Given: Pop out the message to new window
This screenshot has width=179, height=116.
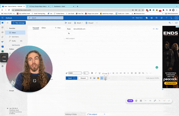Looking at the screenshot, I should point(176,23).
